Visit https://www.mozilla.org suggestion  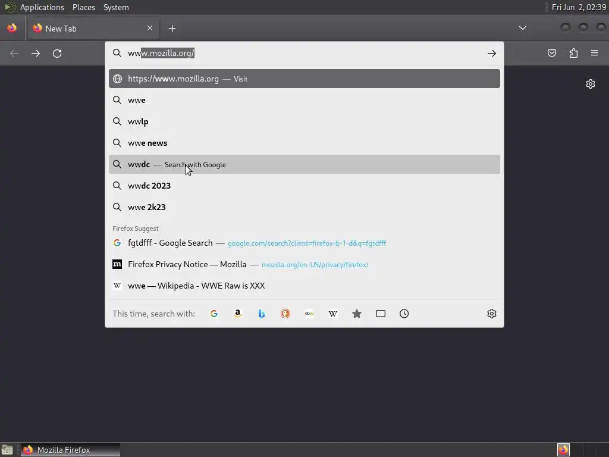tap(304, 79)
